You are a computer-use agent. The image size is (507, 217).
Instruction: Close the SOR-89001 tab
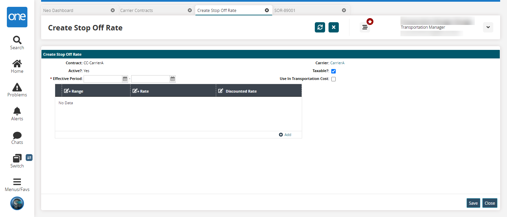pos(344,10)
